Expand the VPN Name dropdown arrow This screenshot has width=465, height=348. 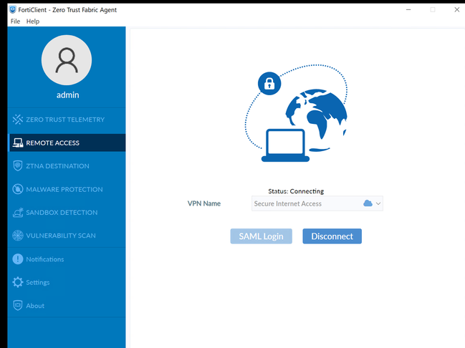(x=378, y=203)
